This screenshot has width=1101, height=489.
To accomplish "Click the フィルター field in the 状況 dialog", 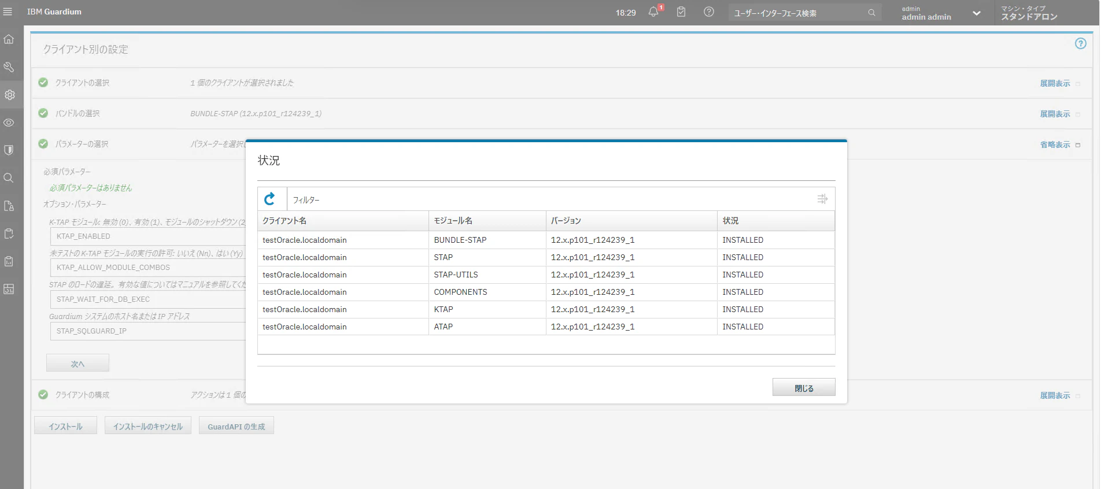I will coord(549,199).
